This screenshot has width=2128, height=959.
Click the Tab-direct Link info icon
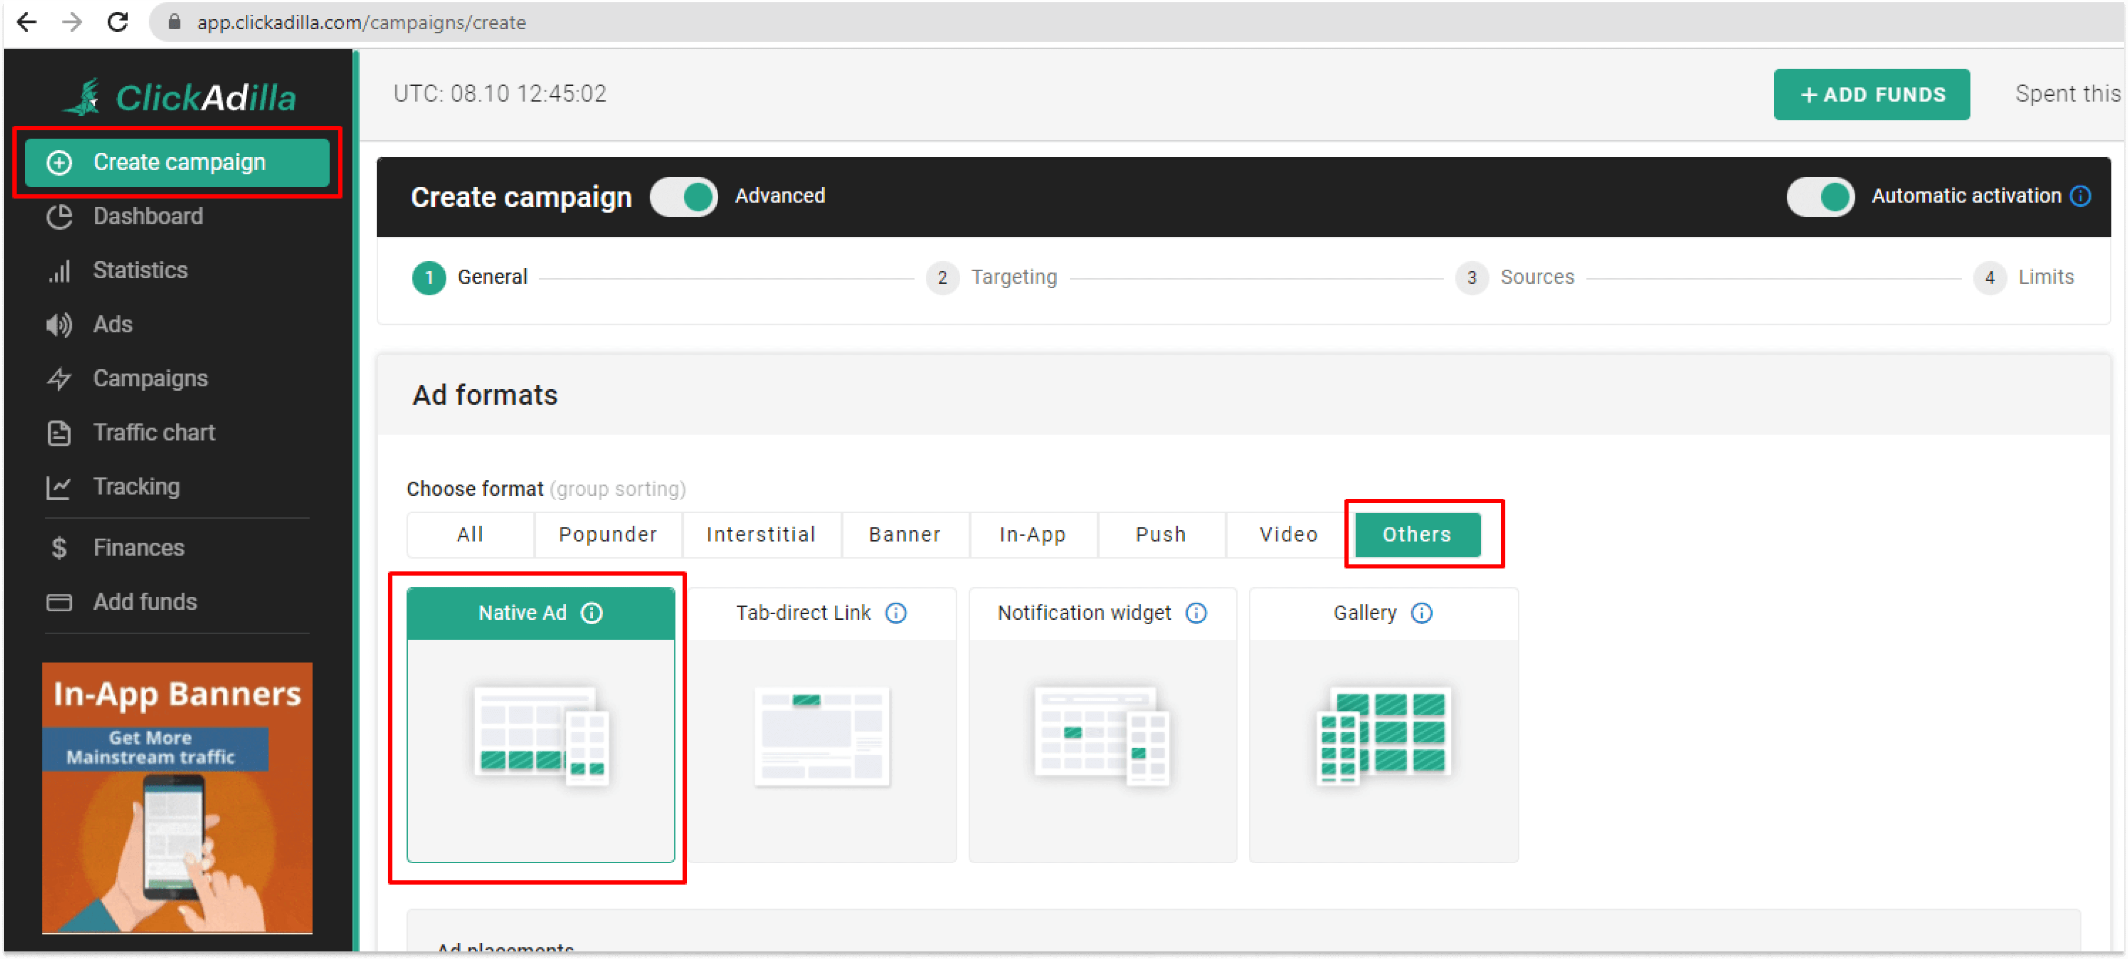[895, 613]
